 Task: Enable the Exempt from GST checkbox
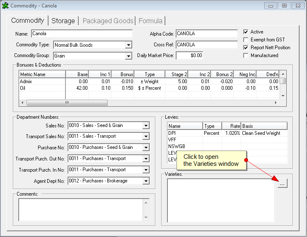pyautogui.click(x=246, y=40)
